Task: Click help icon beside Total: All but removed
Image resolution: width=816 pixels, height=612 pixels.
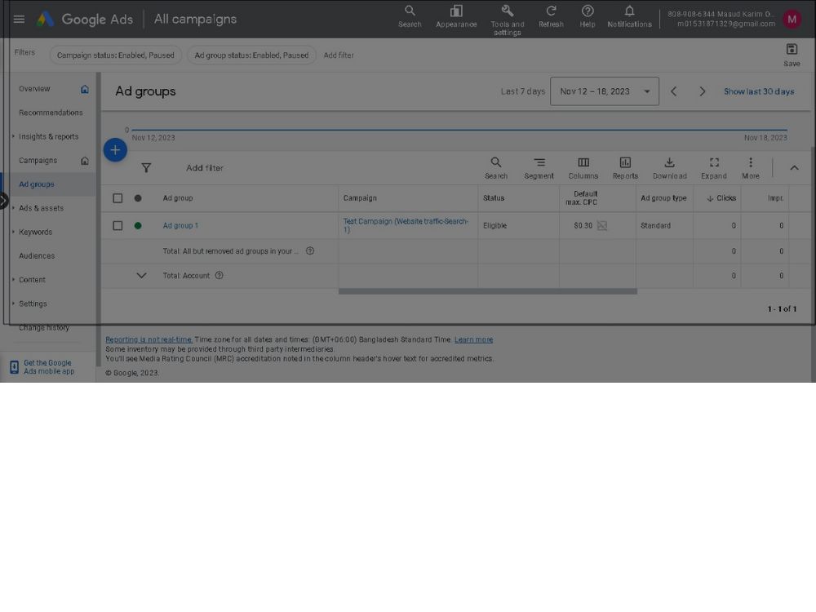Action: click(x=309, y=251)
